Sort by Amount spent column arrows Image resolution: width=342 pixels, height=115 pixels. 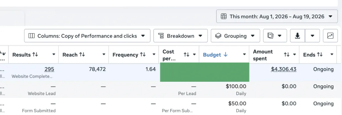coord(287,55)
